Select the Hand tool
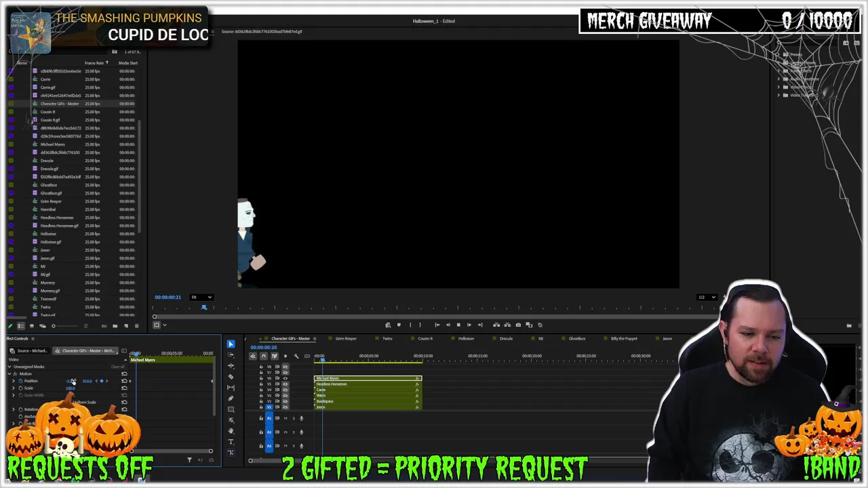This screenshot has height=488, width=868. 231,431
